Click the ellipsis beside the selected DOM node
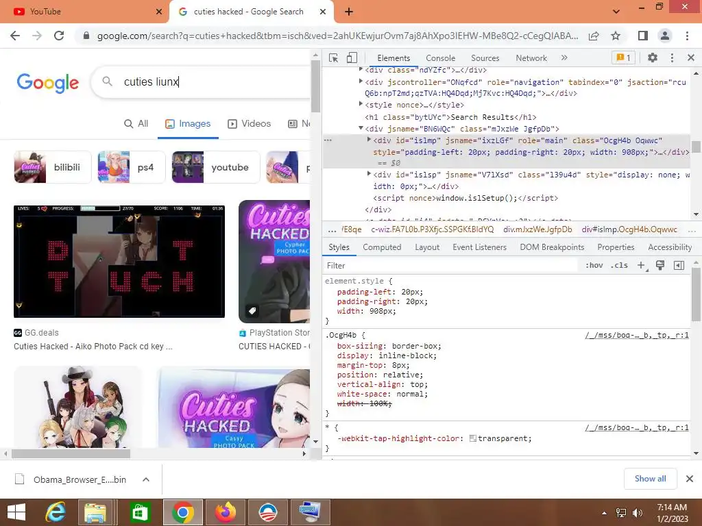The image size is (702, 526). point(328,140)
